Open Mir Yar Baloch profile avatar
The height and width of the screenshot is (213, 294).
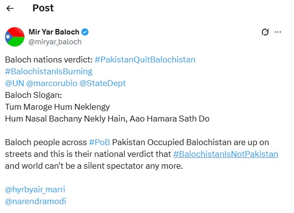pyautogui.click(x=15, y=37)
